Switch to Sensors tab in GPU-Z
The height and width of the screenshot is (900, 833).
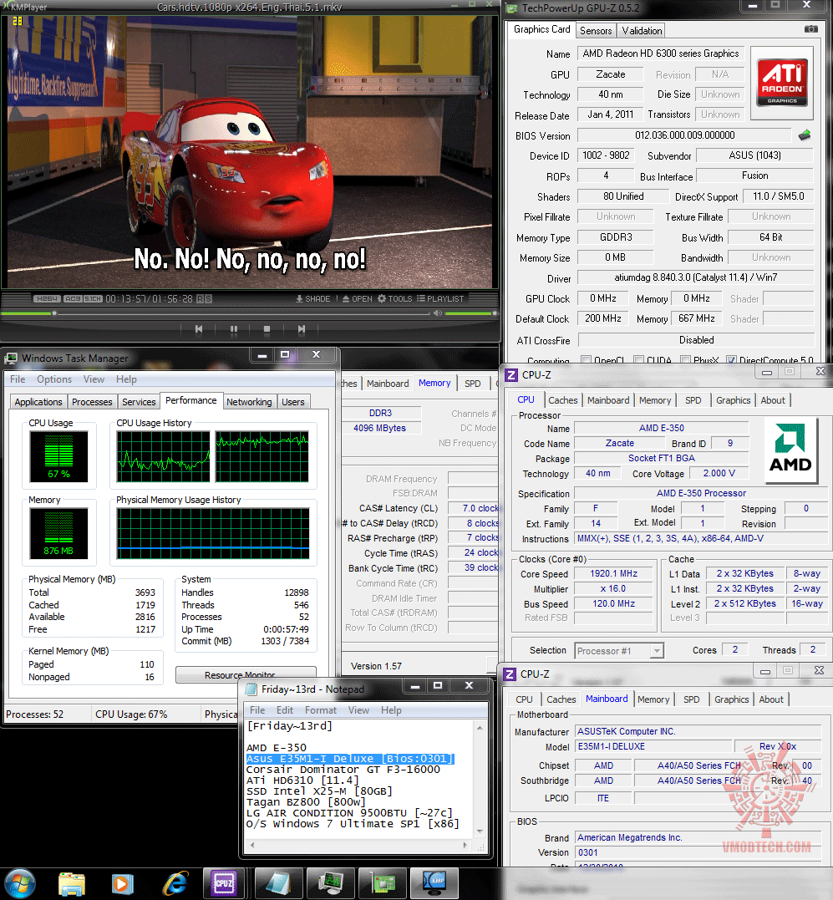(x=596, y=30)
